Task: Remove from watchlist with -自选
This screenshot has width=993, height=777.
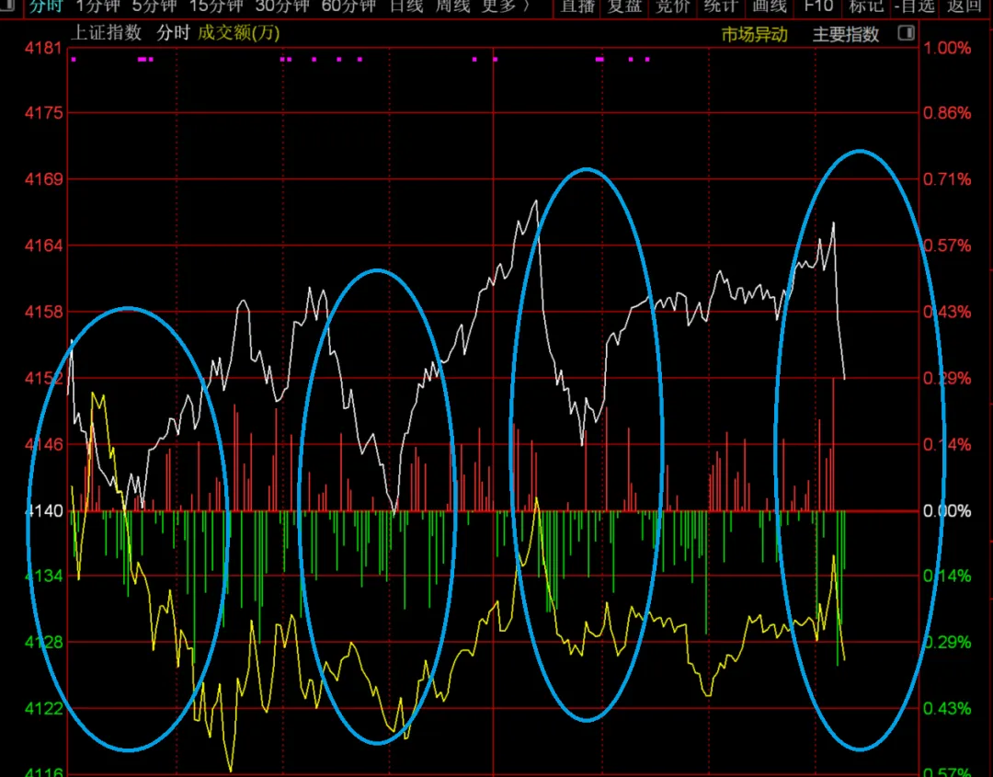Action: coord(914,6)
